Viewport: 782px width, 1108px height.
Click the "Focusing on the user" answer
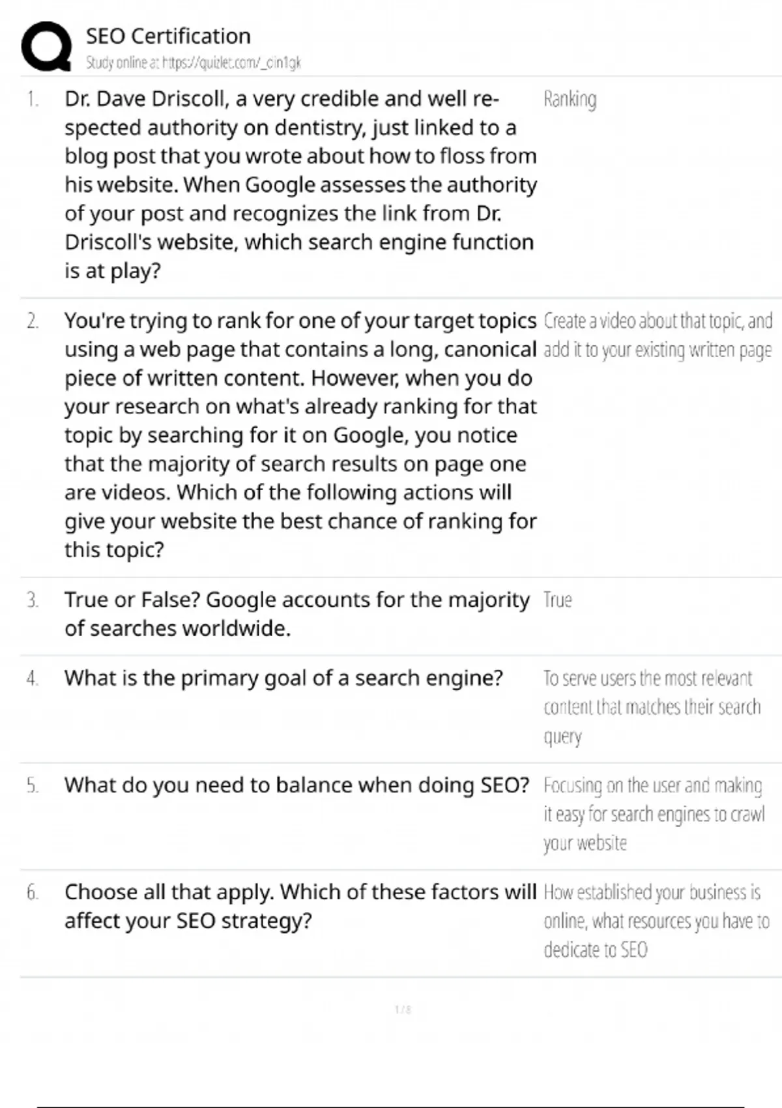point(654,814)
